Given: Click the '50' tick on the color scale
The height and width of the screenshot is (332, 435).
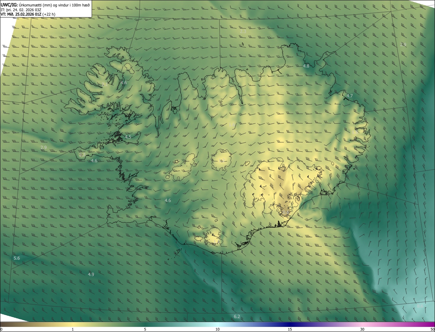Looking at the screenshot, I should click(x=432, y=329).
